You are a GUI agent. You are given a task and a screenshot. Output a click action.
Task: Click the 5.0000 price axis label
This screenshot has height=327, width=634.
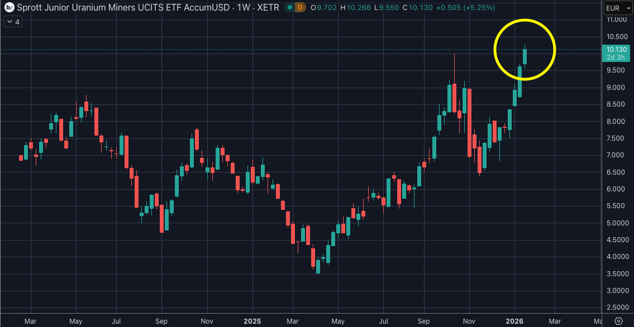(x=617, y=223)
